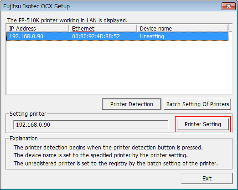Click the Fujitsu Isotec OCX Setup title bar
The image size is (238, 190).
pyautogui.click(x=111, y=6)
